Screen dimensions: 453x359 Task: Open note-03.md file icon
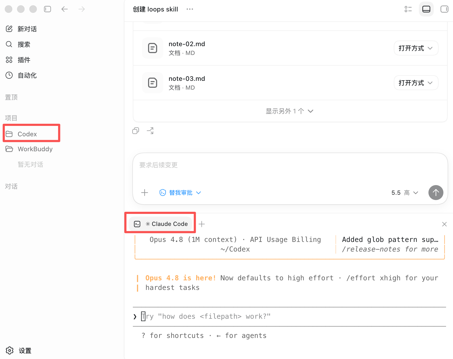[153, 83]
